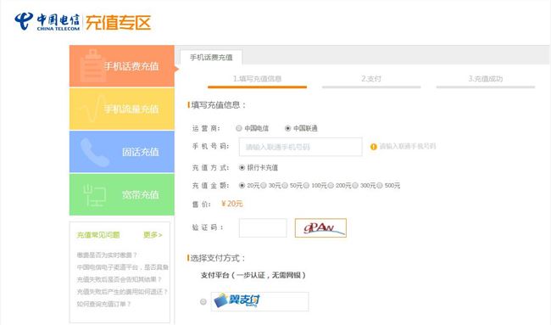
Task: Open 手机流量充值 wave icon tile
Action: click(121, 109)
